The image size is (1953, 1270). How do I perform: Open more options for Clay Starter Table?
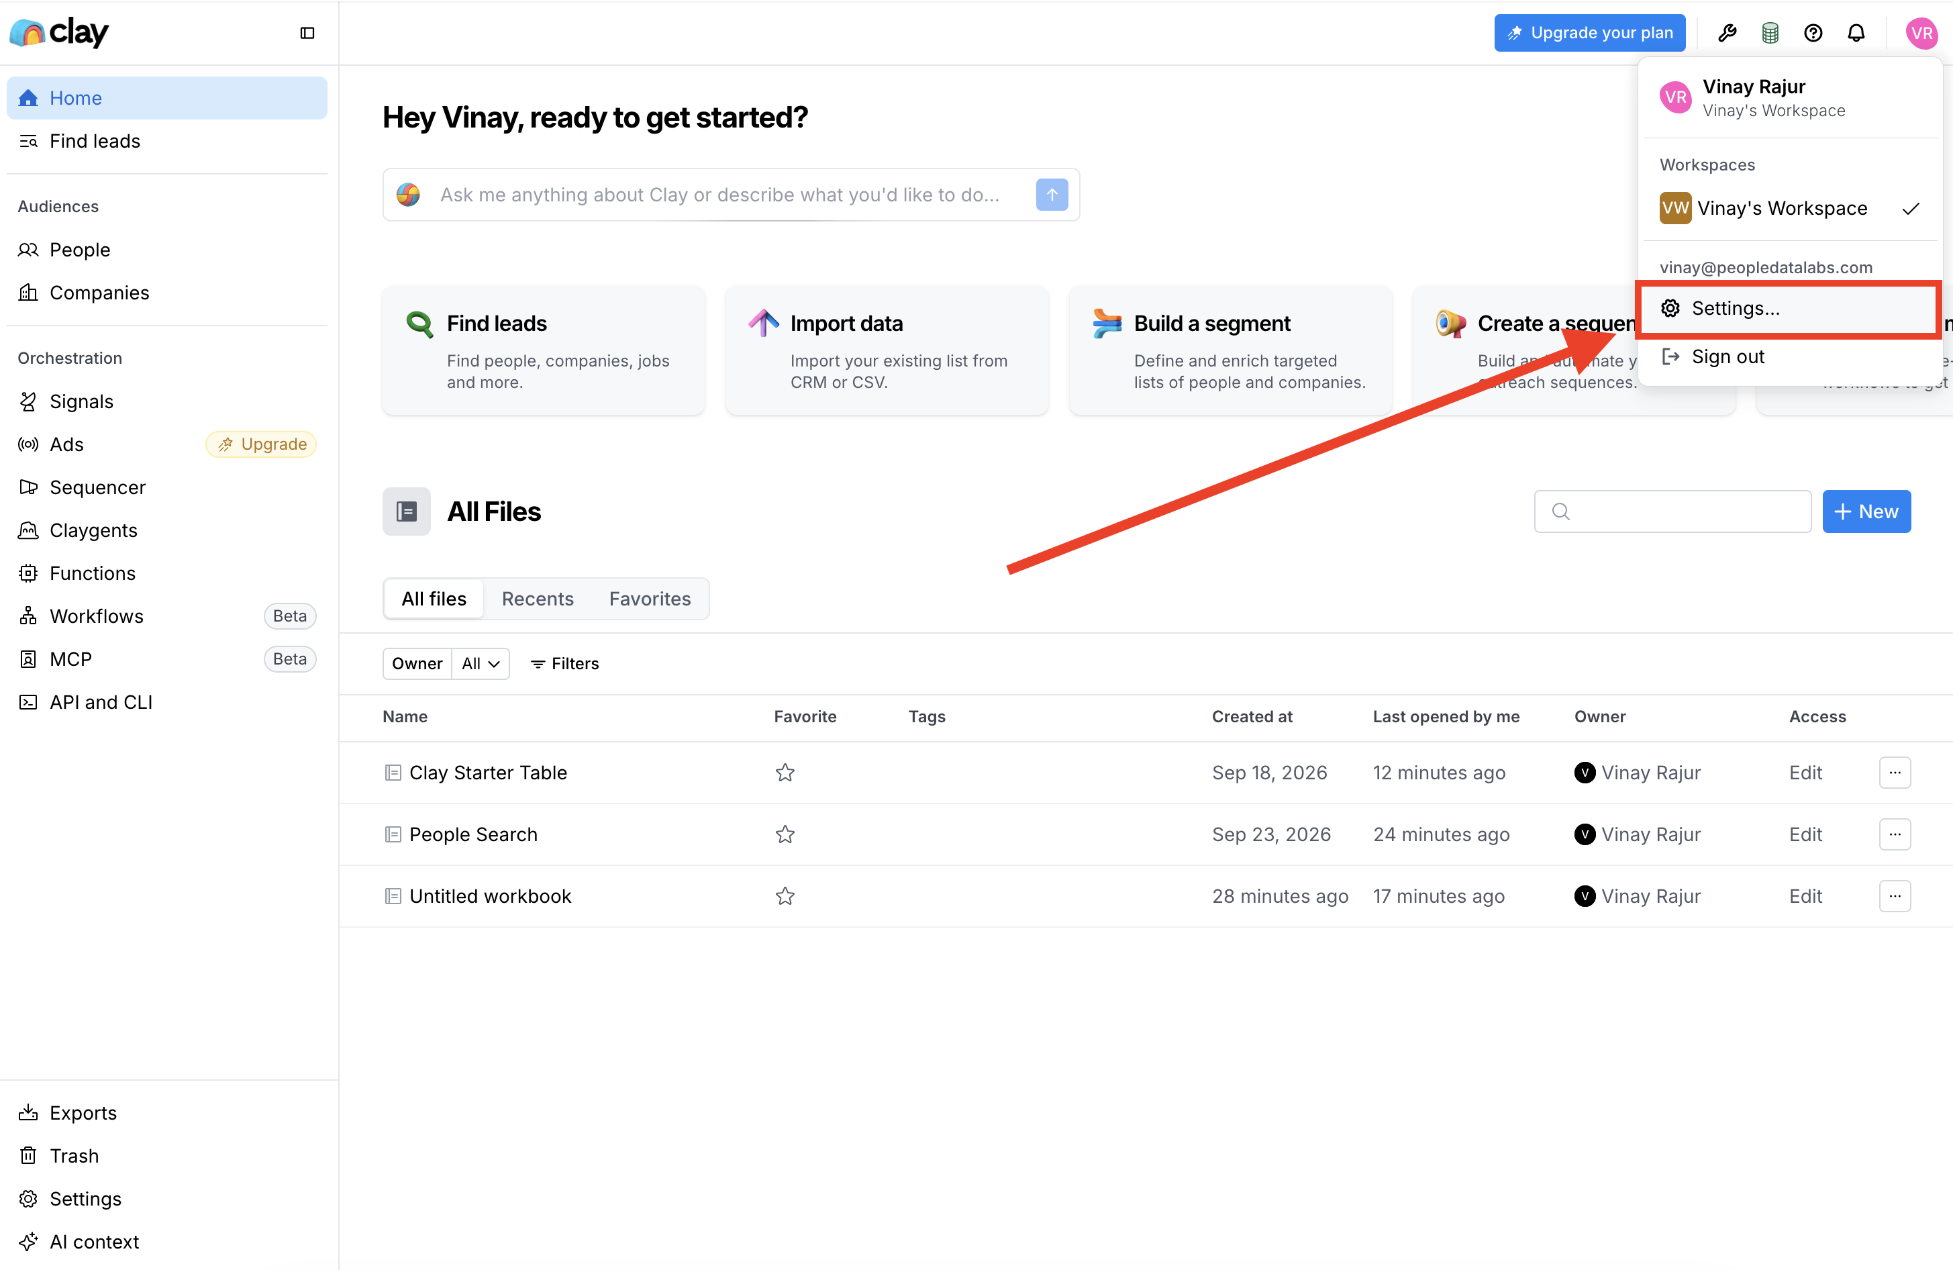point(1895,773)
